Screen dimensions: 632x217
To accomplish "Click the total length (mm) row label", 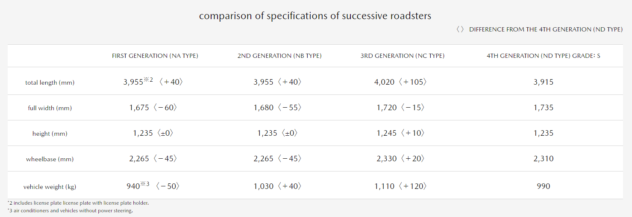I will 50,83.
